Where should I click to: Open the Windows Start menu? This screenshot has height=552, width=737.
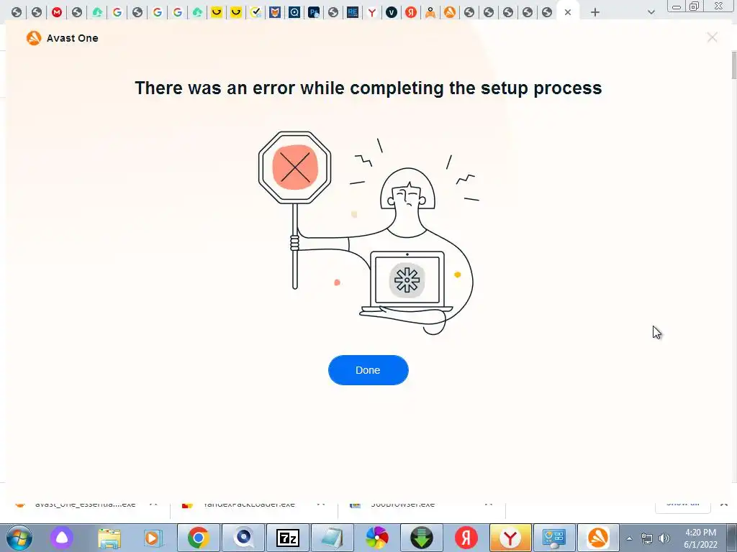(x=19, y=538)
